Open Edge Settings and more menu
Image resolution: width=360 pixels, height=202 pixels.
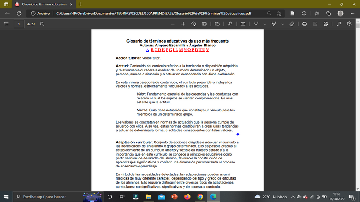pyautogui.click(x=353, y=14)
